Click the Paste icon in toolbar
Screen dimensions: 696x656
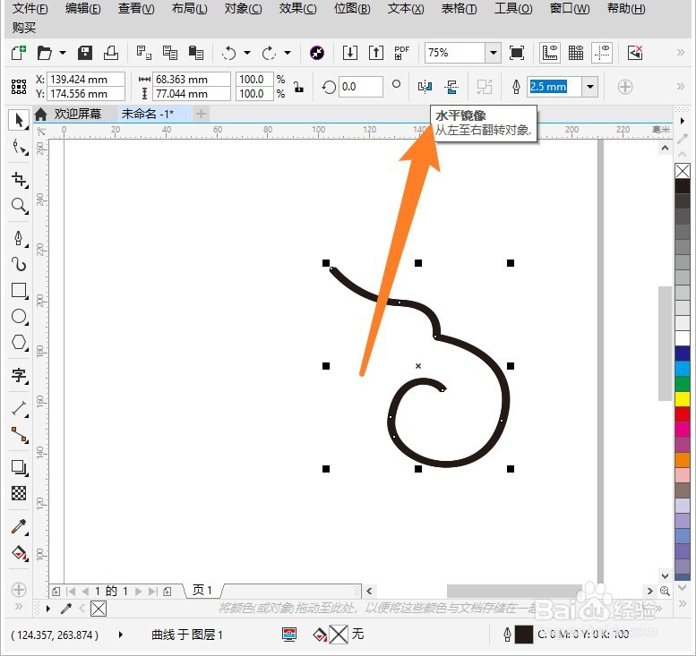click(x=196, y=53)
